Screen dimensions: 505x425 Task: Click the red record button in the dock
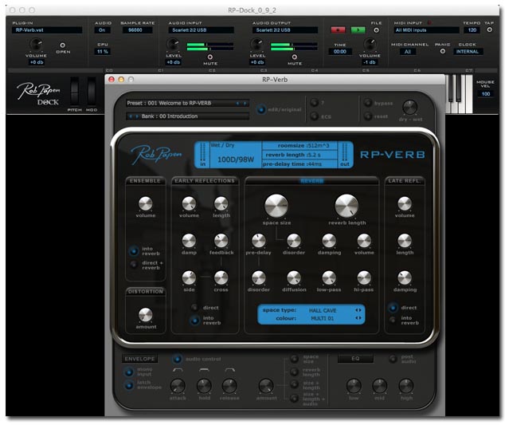point(338,30)
